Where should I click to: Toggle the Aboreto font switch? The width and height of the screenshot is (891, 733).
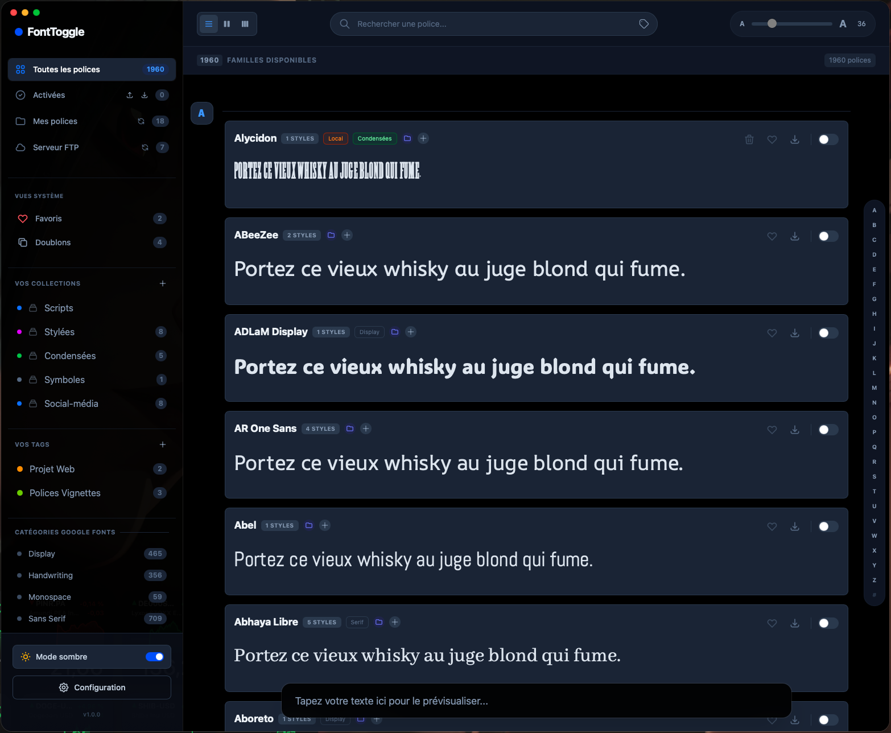pyautogui.click(x=828, y=720)
